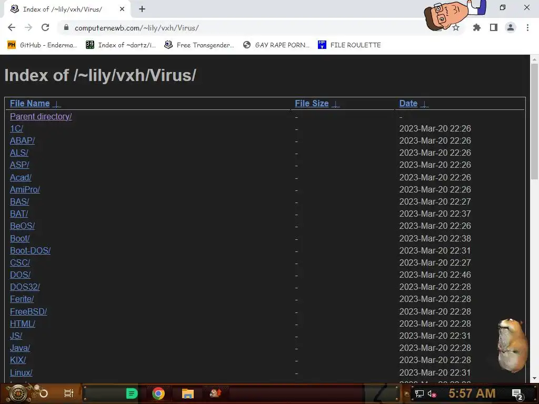Click the hamster desktop pet on the page

[x=513, y=346]
